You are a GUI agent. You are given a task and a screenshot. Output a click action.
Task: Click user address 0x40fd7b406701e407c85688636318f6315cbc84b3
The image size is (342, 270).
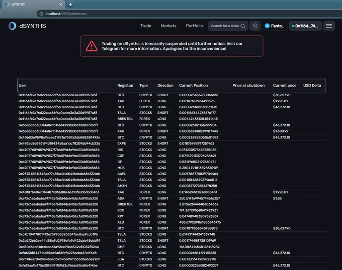pos(59,192)
